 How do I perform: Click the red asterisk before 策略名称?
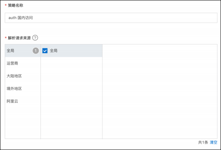click(6, 6)
